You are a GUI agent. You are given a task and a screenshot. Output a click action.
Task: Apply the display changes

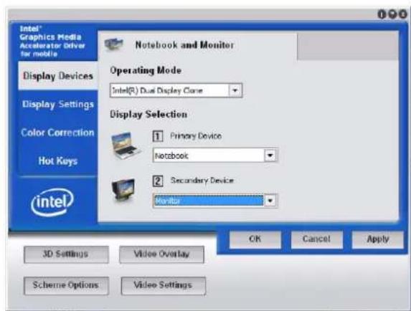point(377,239)
